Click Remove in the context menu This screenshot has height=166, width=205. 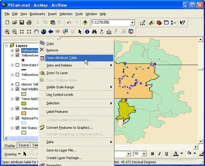[76, 50]
